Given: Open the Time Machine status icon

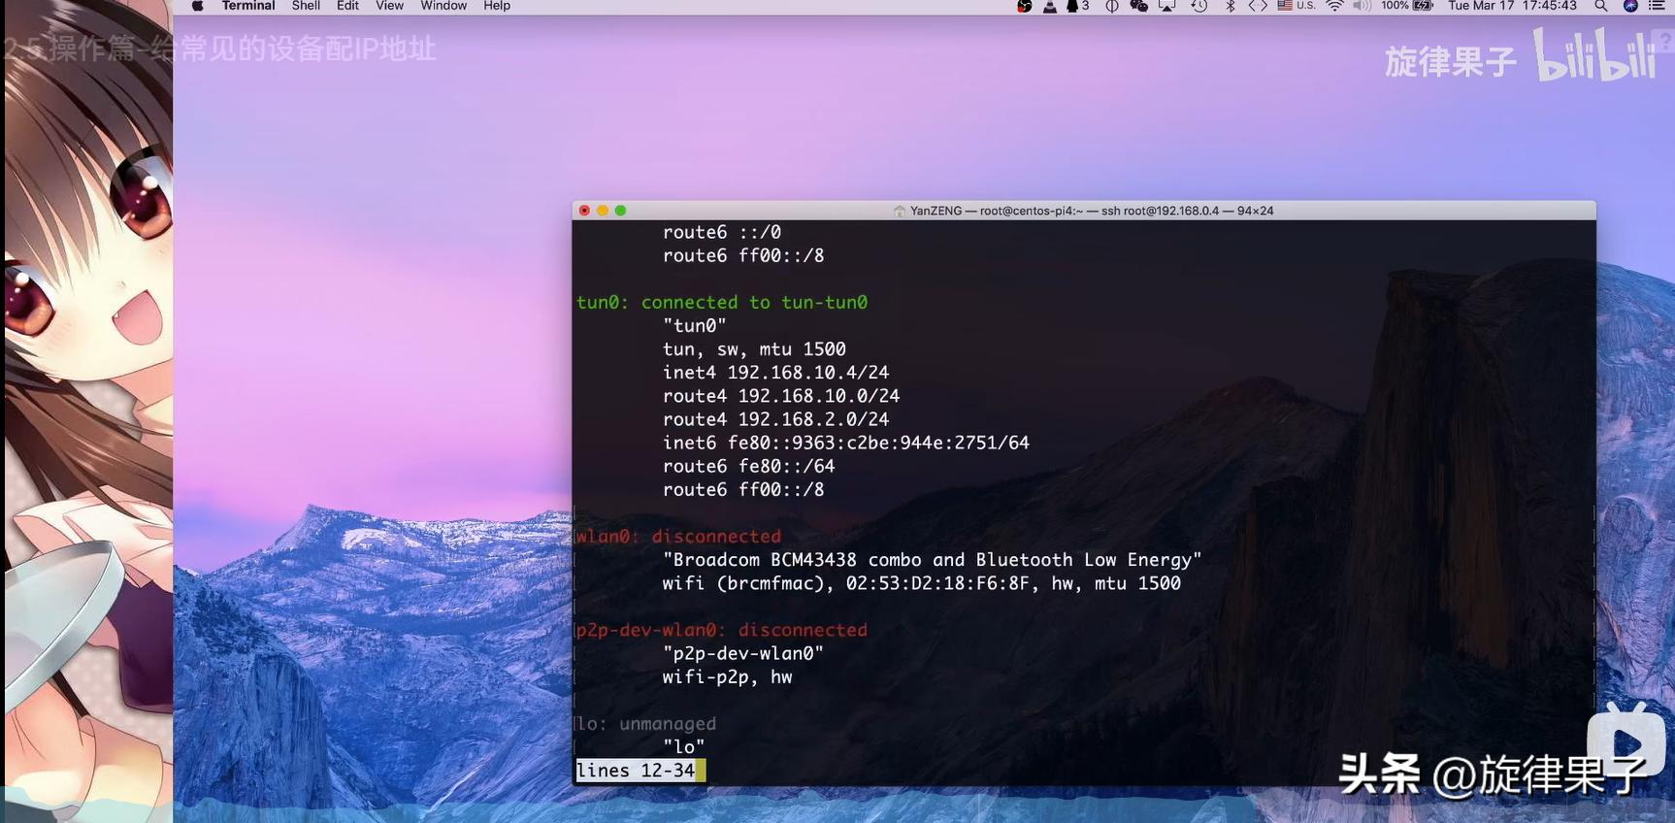Looking at the screenshot, I should click(x=1199, y=6).
